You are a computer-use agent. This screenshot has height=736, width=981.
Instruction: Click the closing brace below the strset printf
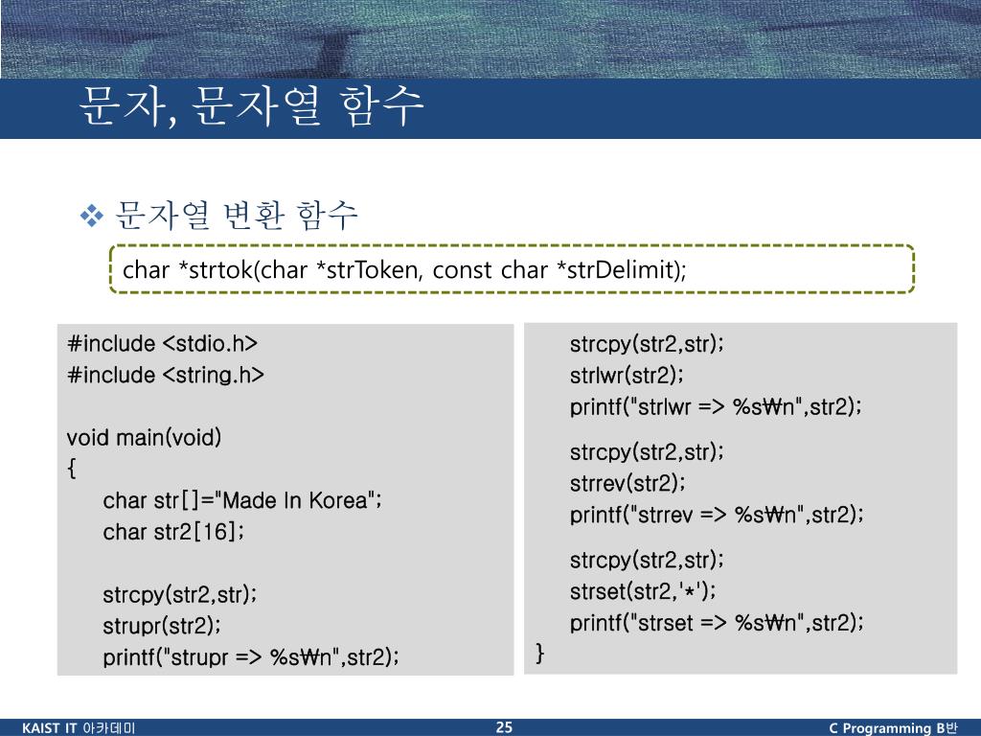coord(540,654)
